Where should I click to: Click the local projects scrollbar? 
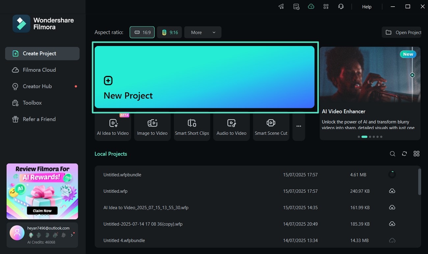pos(419,182)
